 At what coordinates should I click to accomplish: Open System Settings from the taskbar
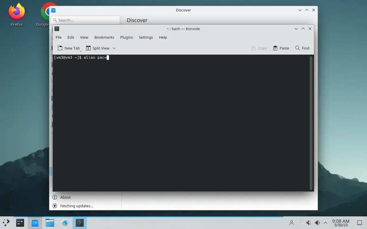[x=20, y=223]
